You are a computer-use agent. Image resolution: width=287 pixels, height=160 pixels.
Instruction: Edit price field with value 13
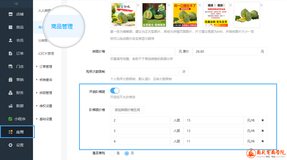point(213,131)
